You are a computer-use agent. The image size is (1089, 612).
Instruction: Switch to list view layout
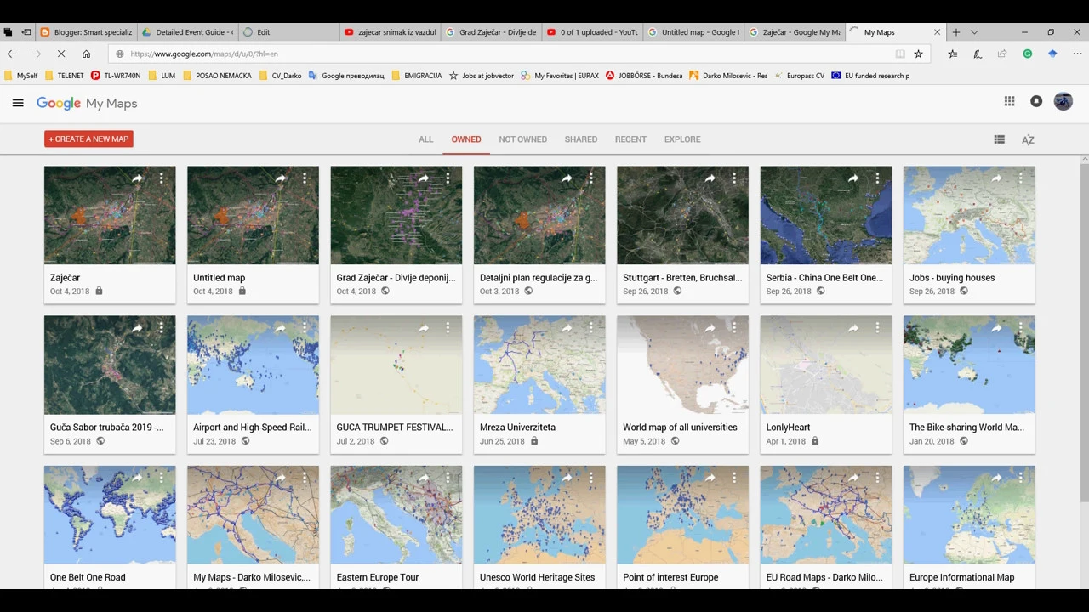1000,139
